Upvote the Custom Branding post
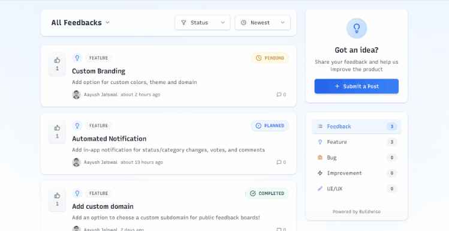 58,64
